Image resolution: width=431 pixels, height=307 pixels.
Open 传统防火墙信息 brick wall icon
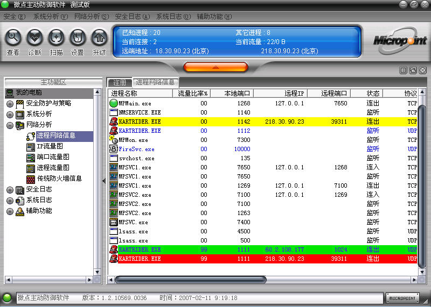(x=31, y=179)
